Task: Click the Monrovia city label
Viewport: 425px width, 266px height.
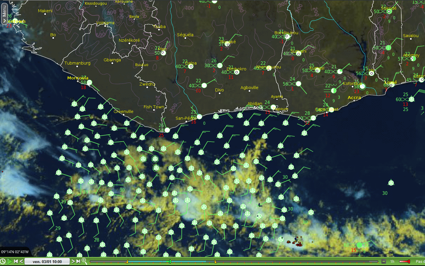Action: coord(78,78)
